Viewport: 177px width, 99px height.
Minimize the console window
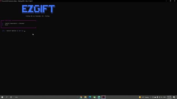[166, 1]
